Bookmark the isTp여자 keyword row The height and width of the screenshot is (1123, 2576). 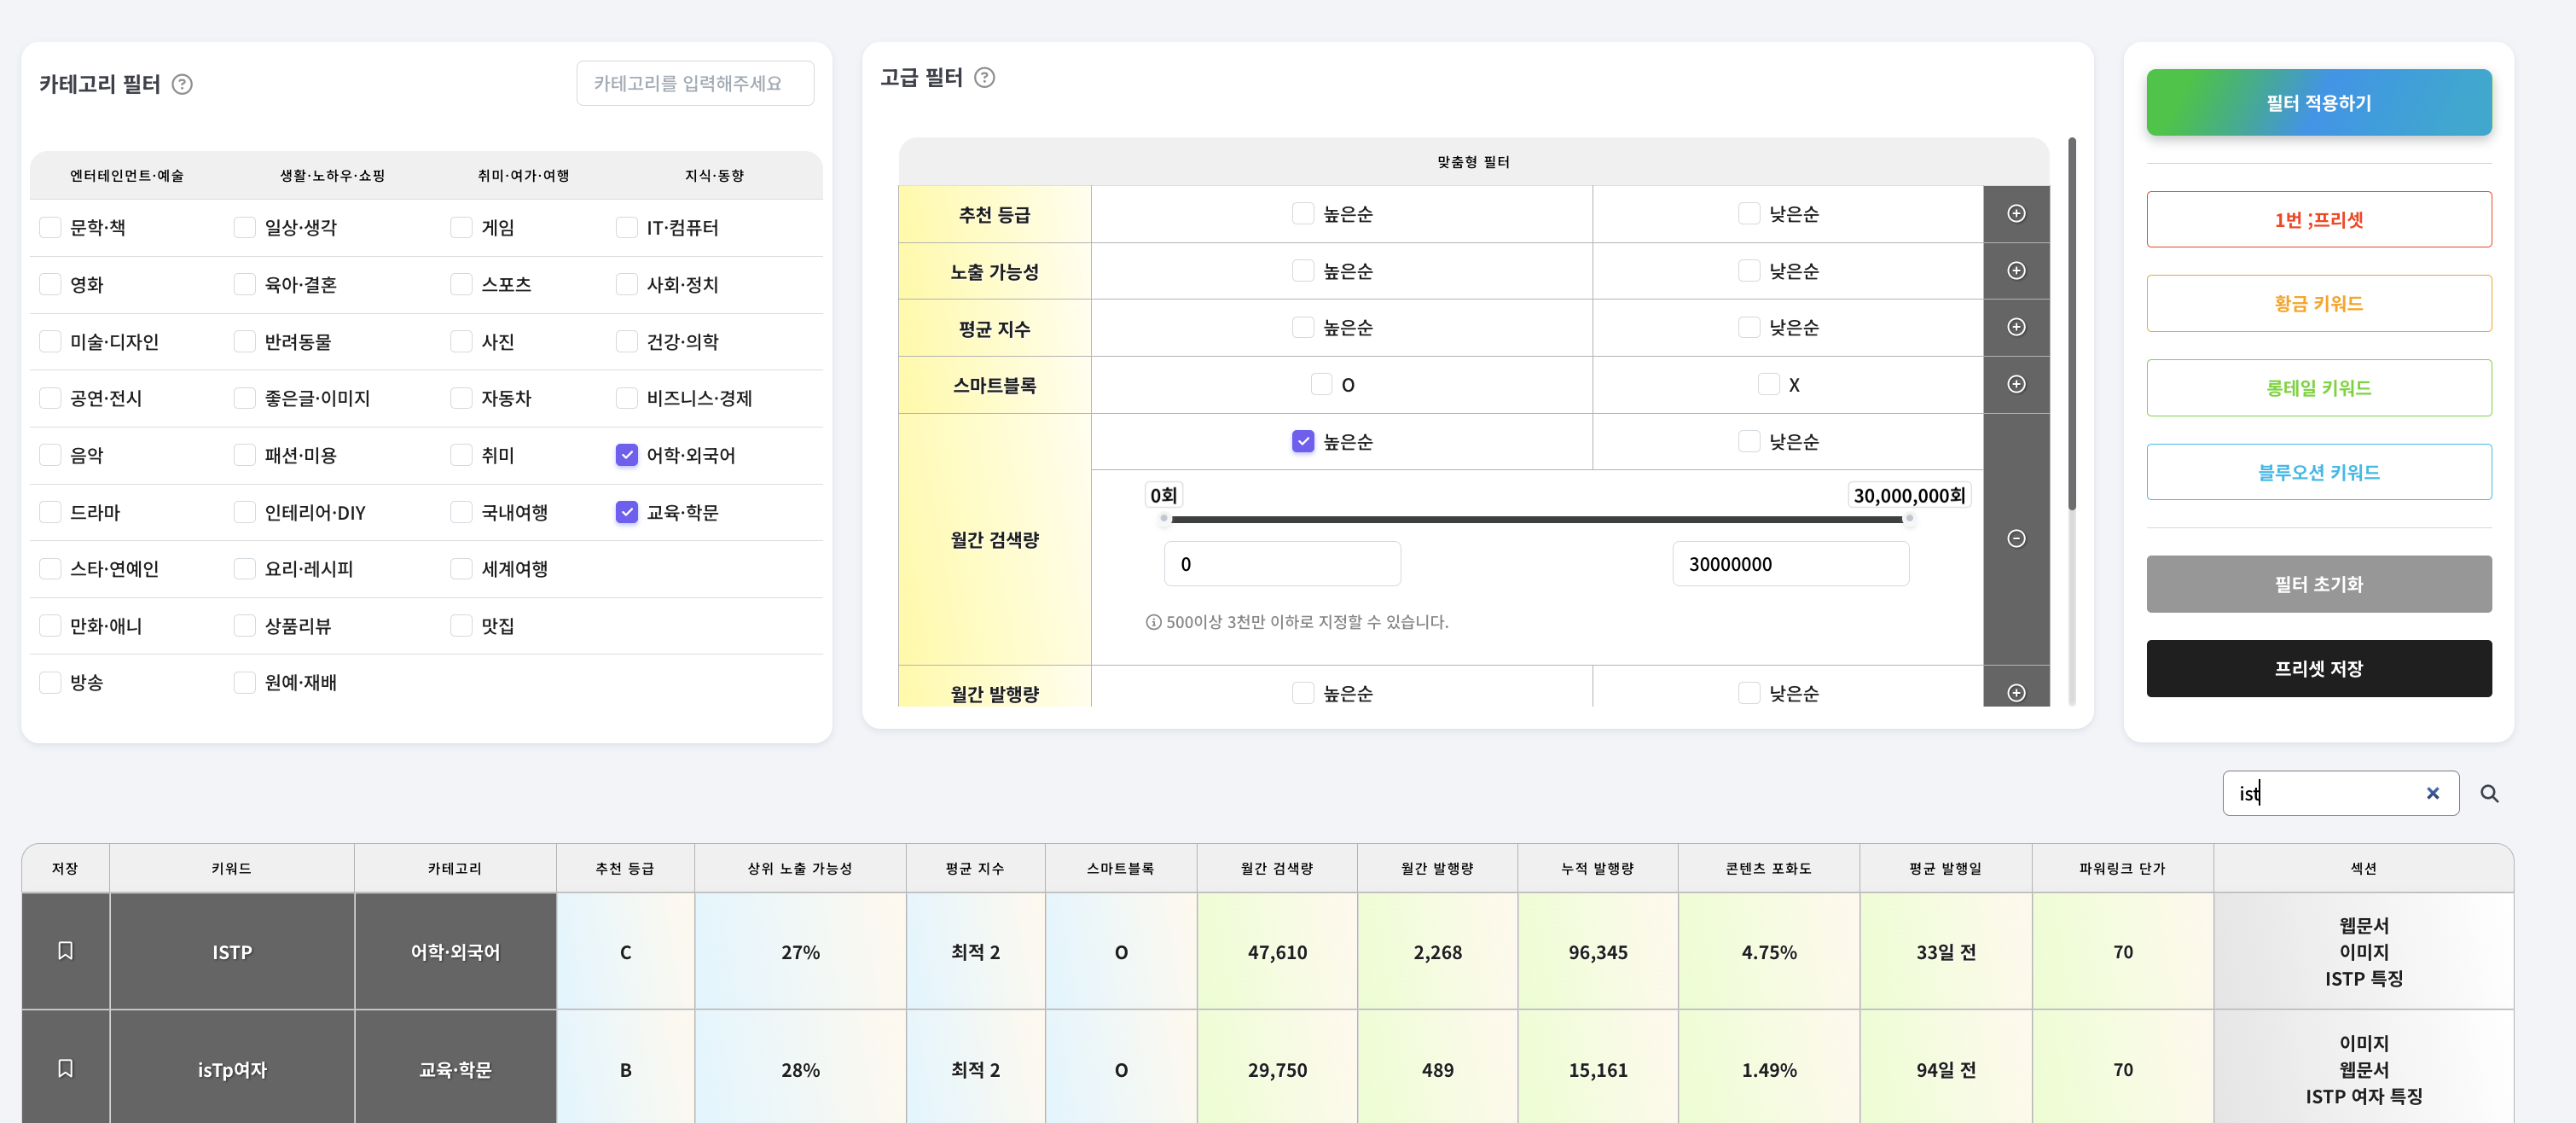pos(65,1069)
